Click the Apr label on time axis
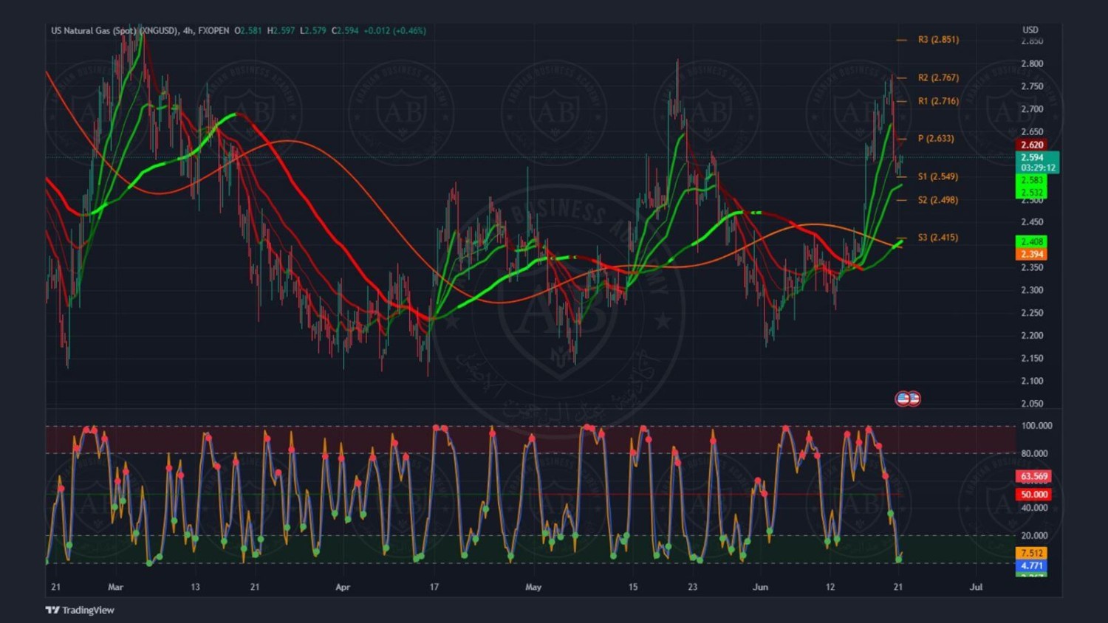The image size is (1108, 623). click(343, 588)
